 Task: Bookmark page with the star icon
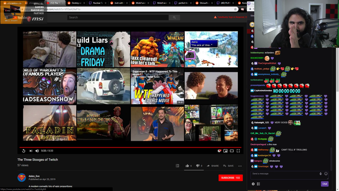(x=235, y=9)
